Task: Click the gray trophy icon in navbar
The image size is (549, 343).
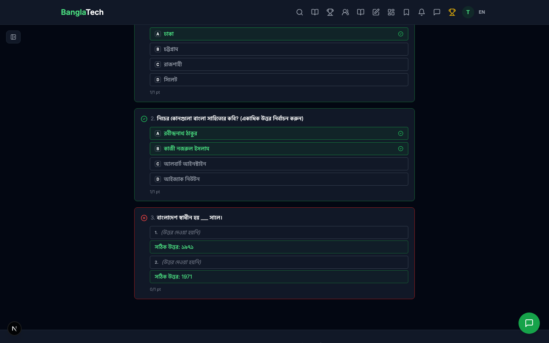Action: pyautogui.click(x=330, y=12)
